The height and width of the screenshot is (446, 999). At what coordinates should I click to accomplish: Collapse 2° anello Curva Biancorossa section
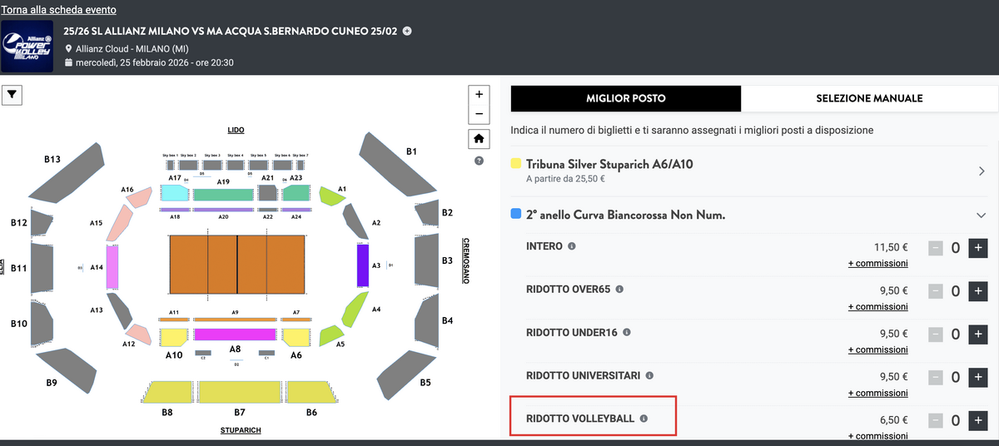[981, 216]
